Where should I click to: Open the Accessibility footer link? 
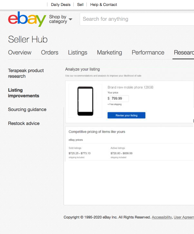tap(162, 217)
